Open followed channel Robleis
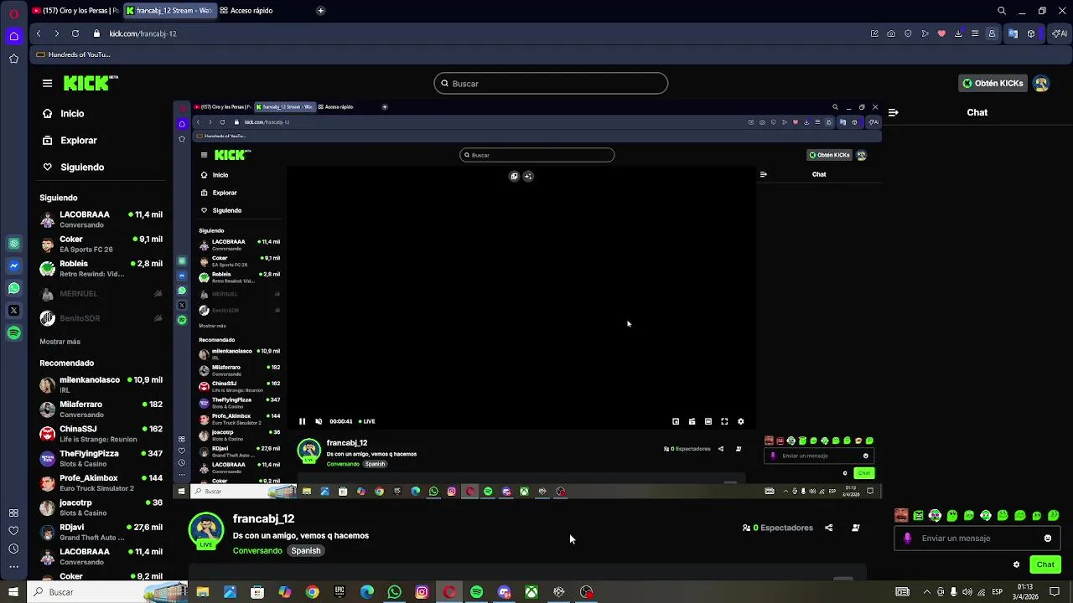 pos(101,268)
